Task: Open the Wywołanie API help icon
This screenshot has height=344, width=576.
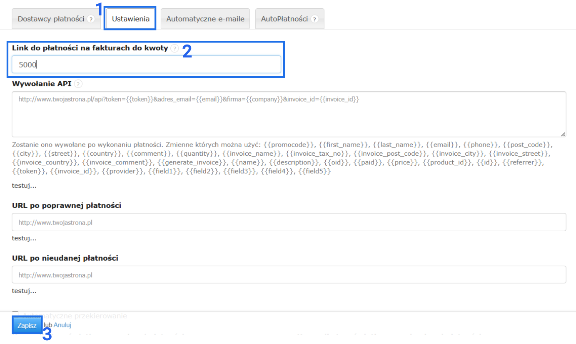Action: 78,84
